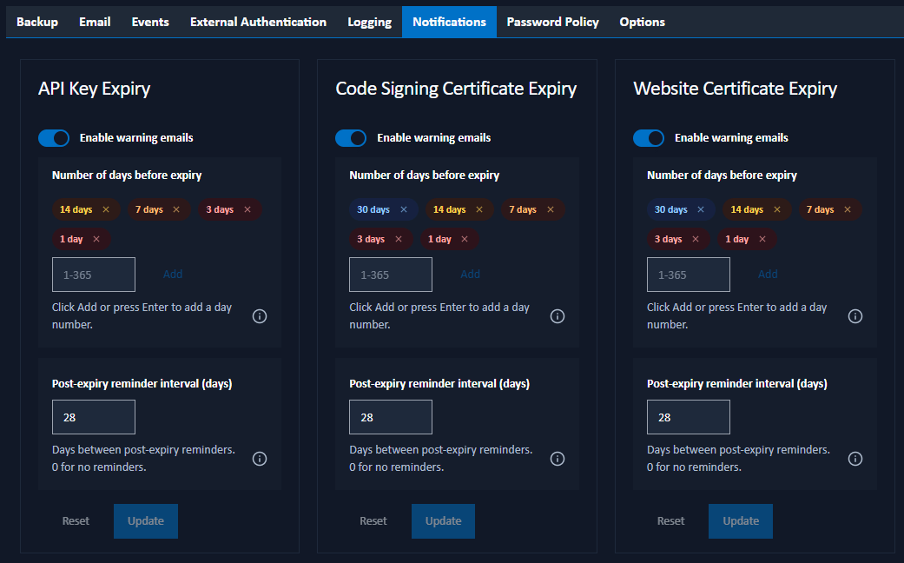The width and height of the screenshot is (904, 563).
Task: Remove the 14 days tag in Website Certificate Expiry
Action: click(777, 209)
